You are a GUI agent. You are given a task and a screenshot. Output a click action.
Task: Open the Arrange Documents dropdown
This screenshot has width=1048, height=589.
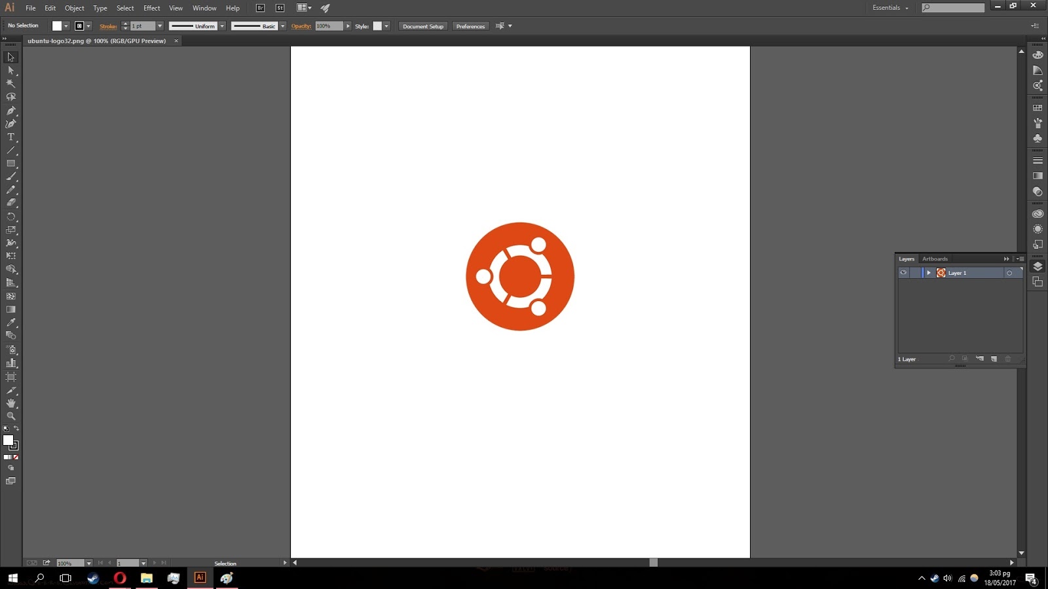pyautogui.click(x=304, y=8)
